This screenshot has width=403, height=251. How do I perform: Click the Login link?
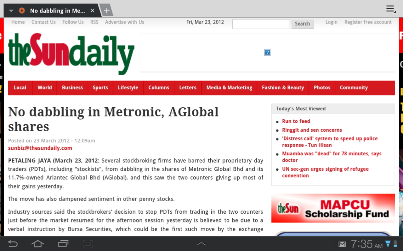click(331, 22)
